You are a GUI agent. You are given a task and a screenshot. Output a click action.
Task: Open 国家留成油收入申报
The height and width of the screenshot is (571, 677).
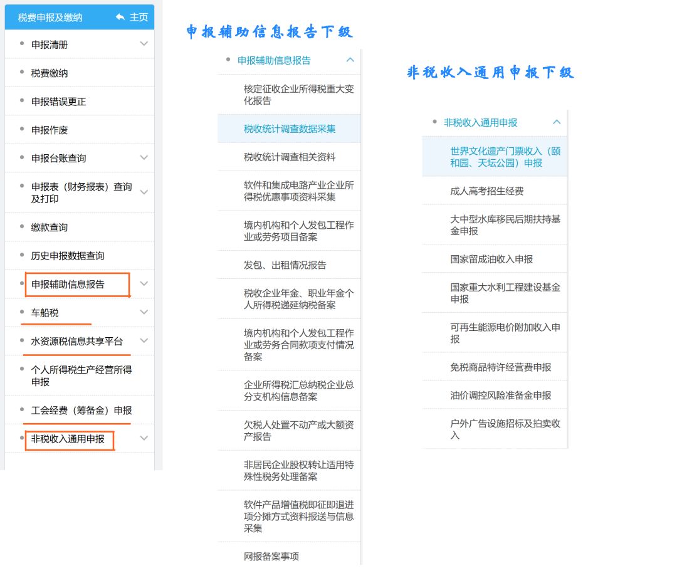(x=491, y=259)
